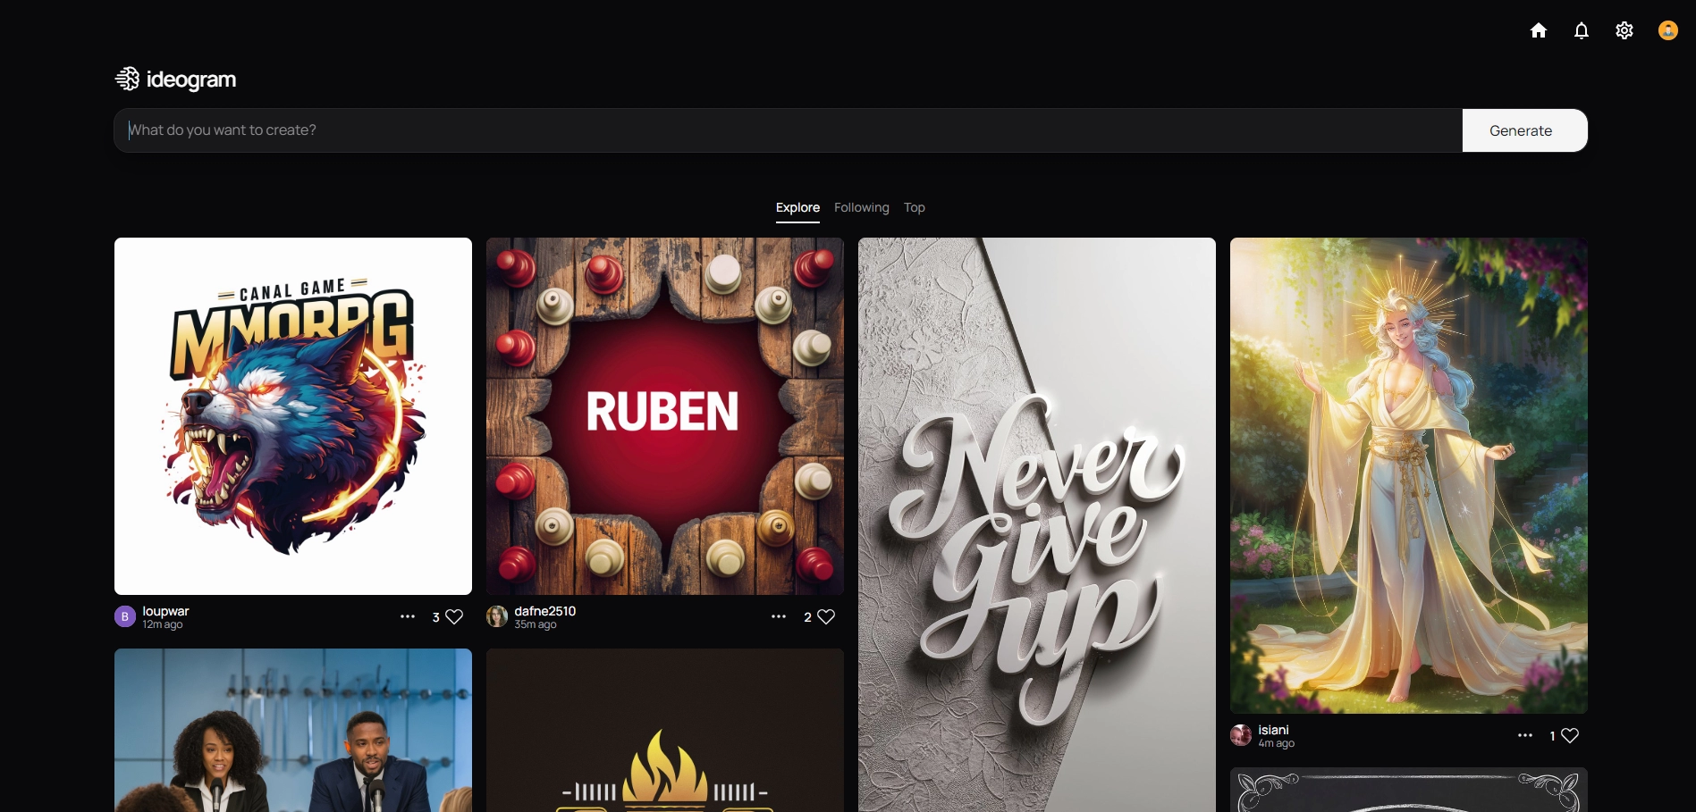The width and height of the screenshot is (1696, 812).
Task: Click the ideogram logo
Action: tap(176, 80)
